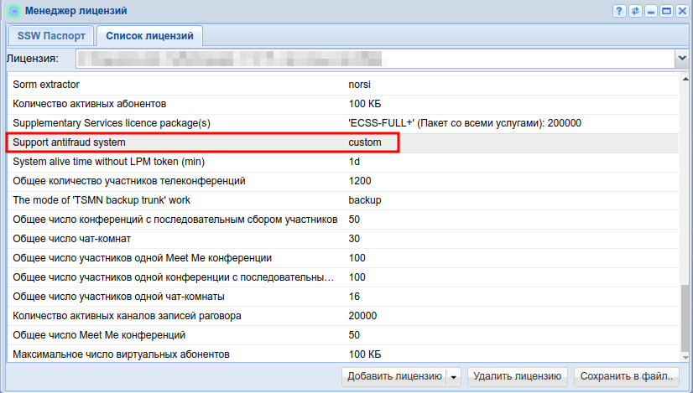This screenshot has width=693, height=393.
Task: Click the Количество активных абонентов row
Action: (201, 104)
